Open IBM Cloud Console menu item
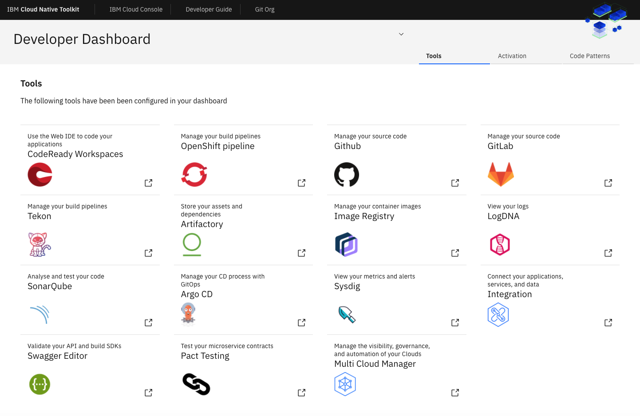This screenshot has width=640, height=416. pyautogui.click(x=136, y=9)
